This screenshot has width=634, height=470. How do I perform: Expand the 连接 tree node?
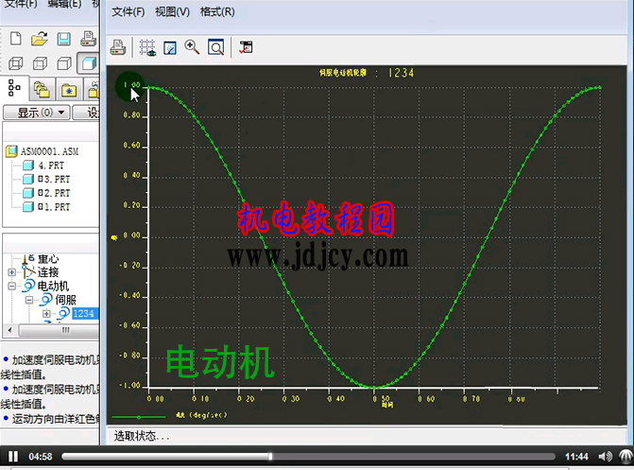(11, 272)
